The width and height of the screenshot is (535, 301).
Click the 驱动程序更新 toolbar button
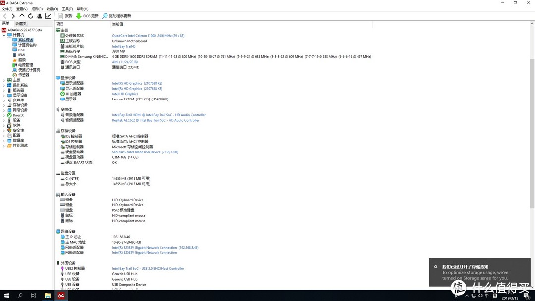[x=116, y=16]
